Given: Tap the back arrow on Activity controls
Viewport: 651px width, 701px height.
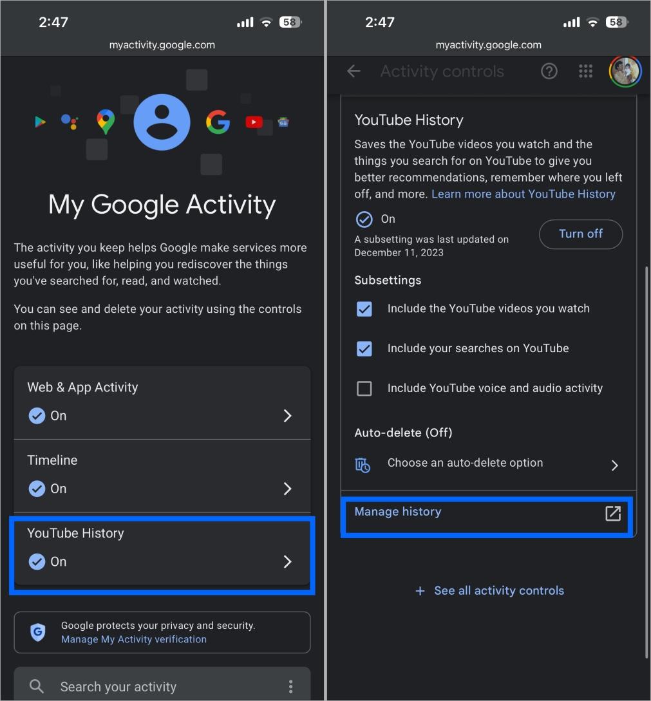Looking at the screenshot, I should pos(353,71).
